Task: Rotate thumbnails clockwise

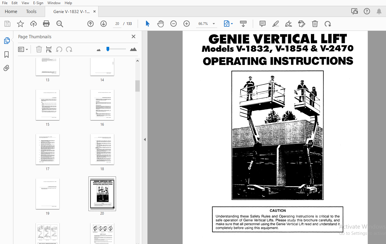Action: [x=69, y=49]
